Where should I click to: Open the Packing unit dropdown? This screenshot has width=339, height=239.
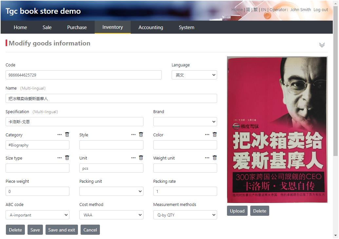point(111,191)
